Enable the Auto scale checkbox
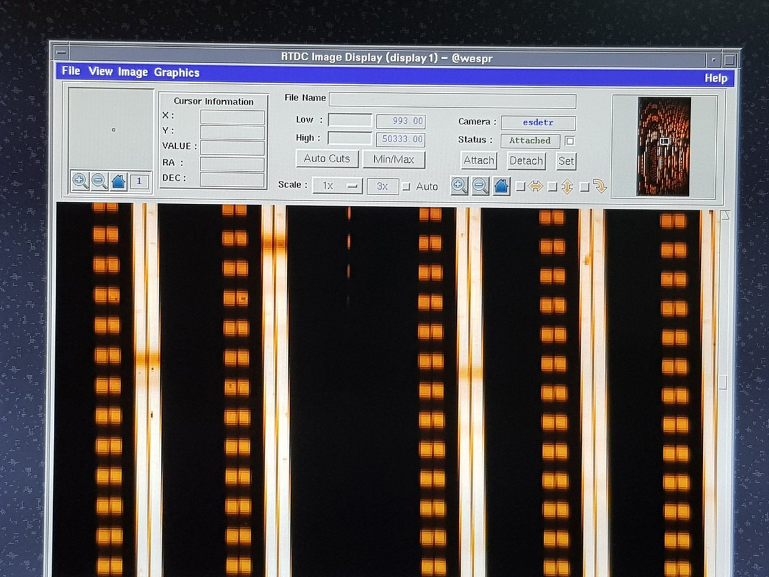Image resolution: width=769 pixels, height=577 pixels. (x=406, y=187)
